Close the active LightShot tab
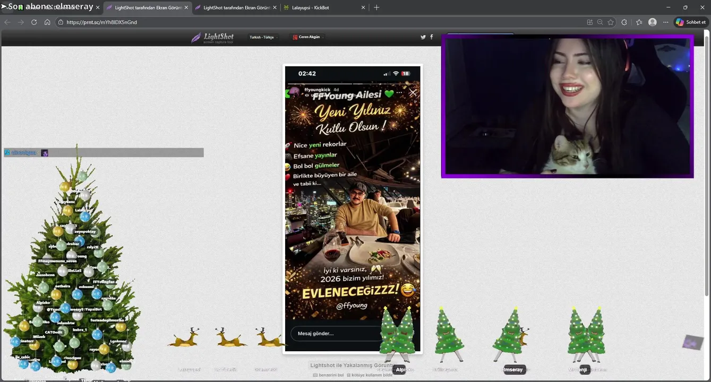The width and height of the screenshot is (711, 382). [x=186, y=7]
